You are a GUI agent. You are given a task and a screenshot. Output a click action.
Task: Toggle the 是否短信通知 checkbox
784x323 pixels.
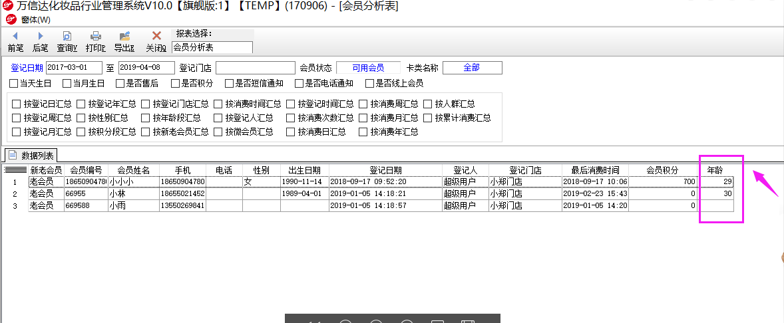click(229, 83)
